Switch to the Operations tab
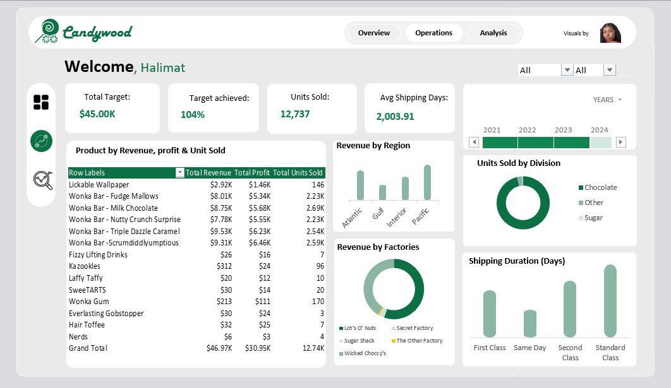 (x=433, y=33)
